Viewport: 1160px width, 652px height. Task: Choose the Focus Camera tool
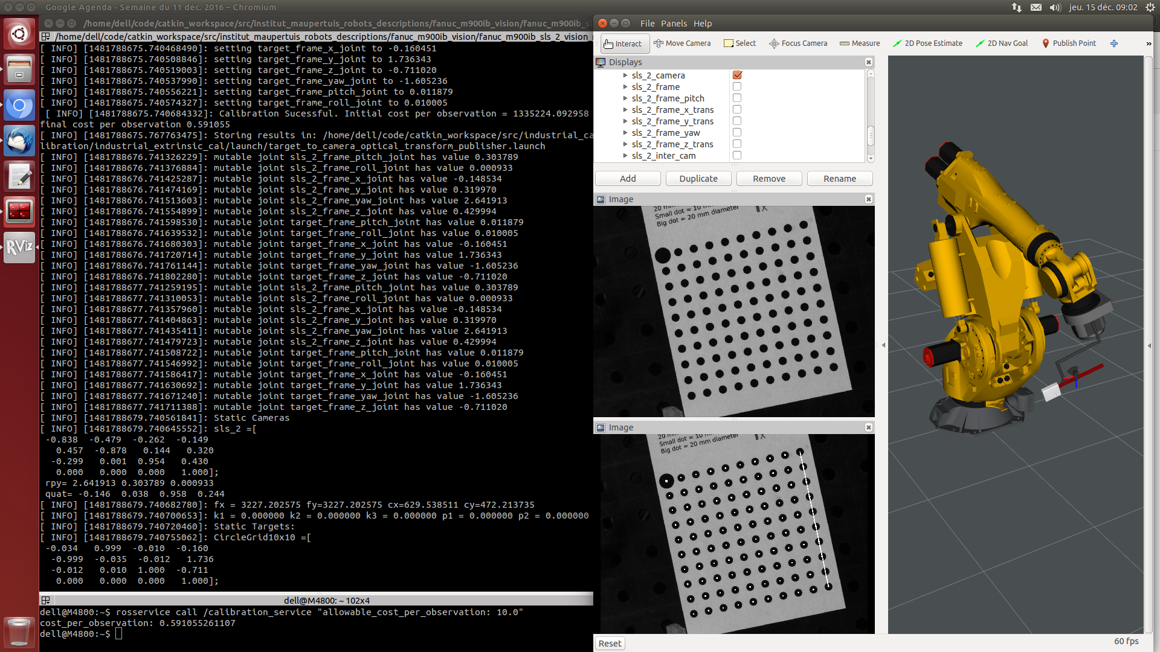click(x=797, y=43)
